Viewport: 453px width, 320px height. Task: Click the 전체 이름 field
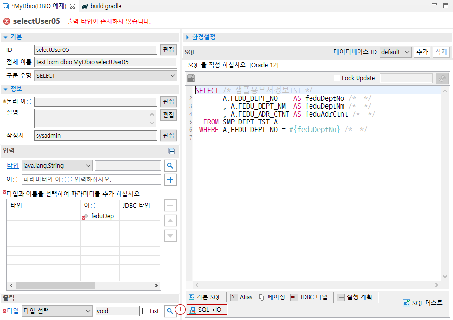click(x=106, y=62)
